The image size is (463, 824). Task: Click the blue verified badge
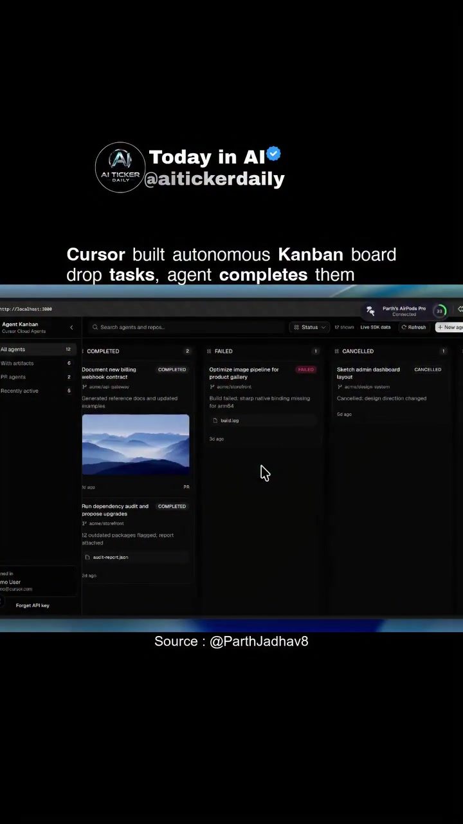pyautogui.click(x=274, y=154)
